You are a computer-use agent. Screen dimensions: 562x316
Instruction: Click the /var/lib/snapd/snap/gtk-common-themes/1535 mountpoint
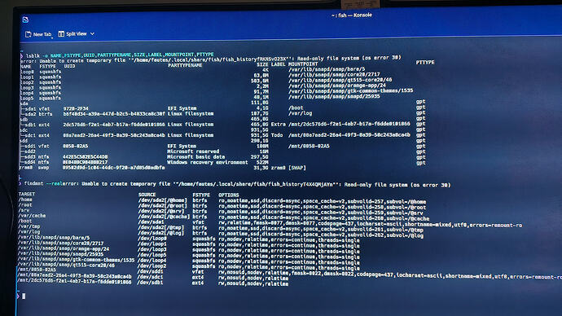tap(350, 90)
